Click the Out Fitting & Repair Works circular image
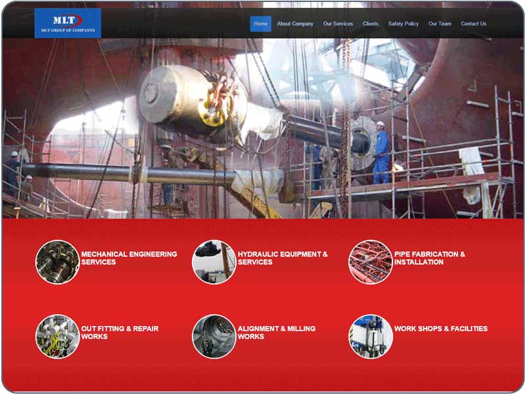526x395 pixels. [57, 336]
